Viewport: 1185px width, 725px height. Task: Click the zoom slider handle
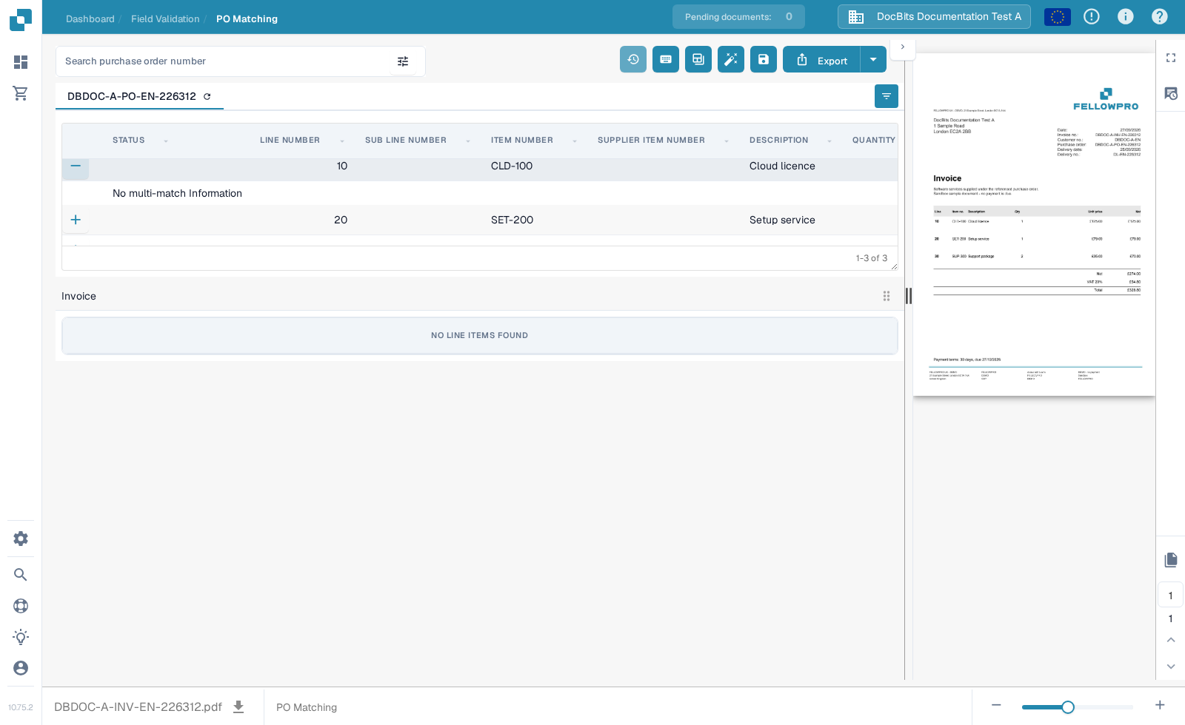tap(1068, 707)
